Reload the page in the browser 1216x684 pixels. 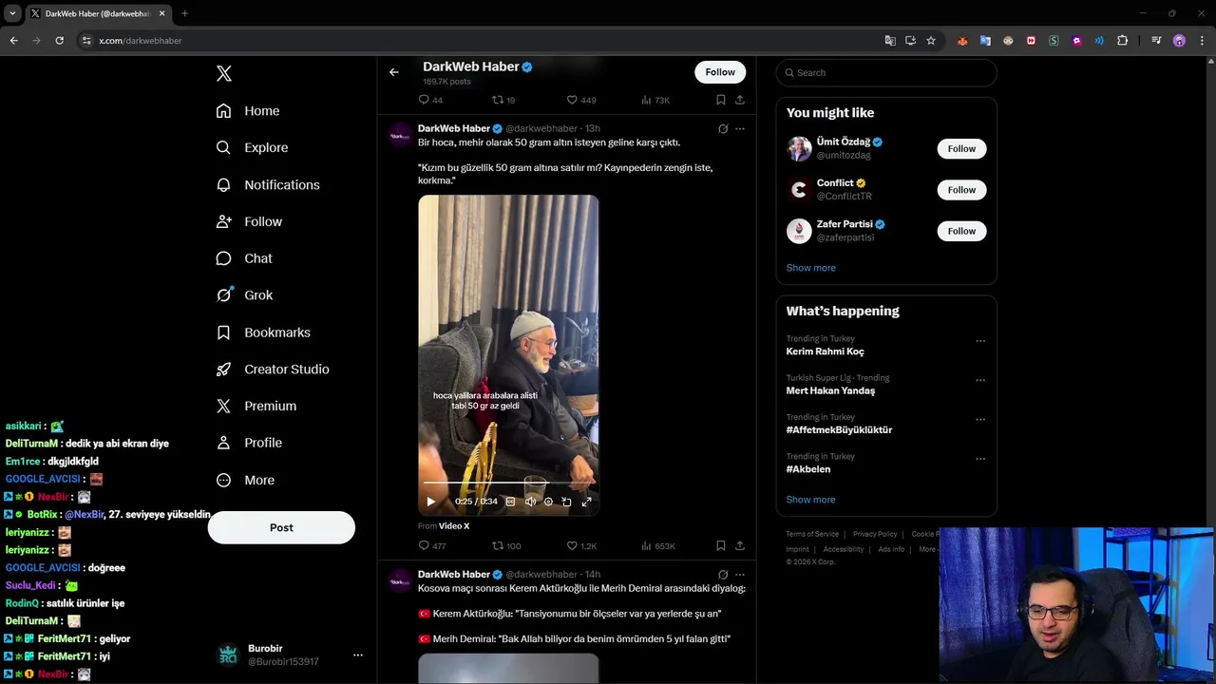click(x=59, y=41)
